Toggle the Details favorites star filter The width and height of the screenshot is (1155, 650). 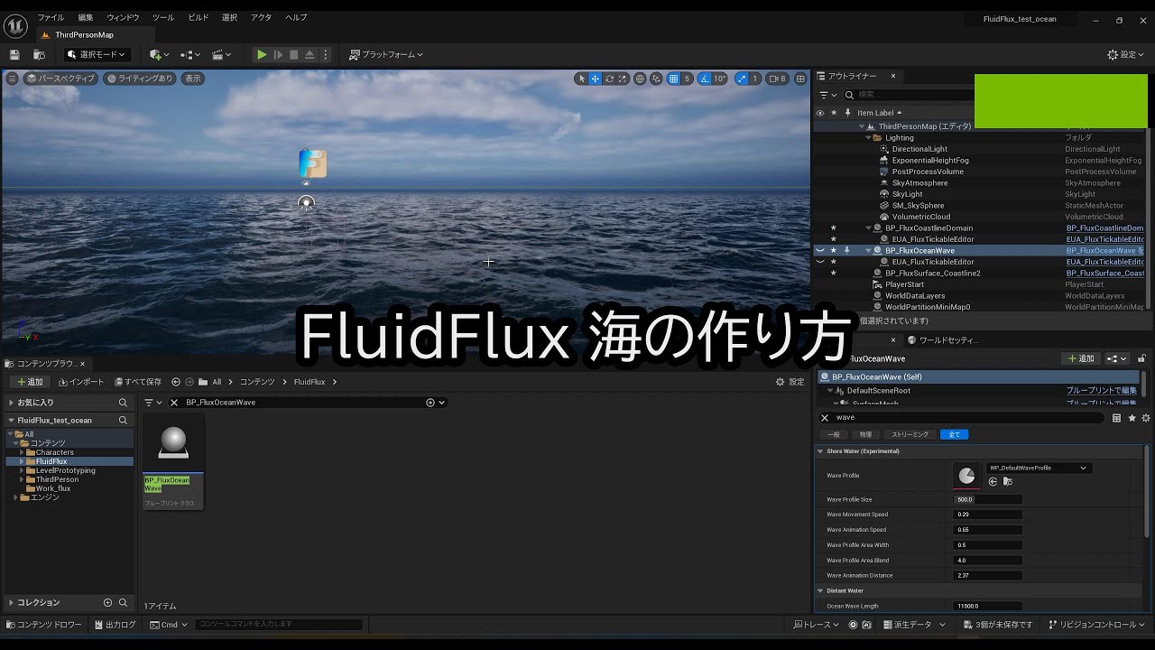(x=1132, y=418)
